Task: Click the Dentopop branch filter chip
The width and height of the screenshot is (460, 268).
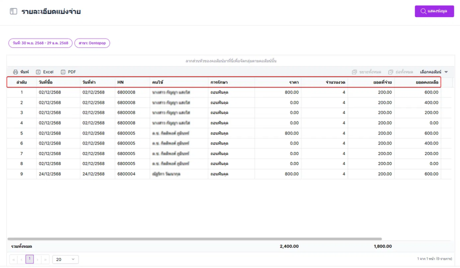Action: pyautogui.click(x=92, y=43)
